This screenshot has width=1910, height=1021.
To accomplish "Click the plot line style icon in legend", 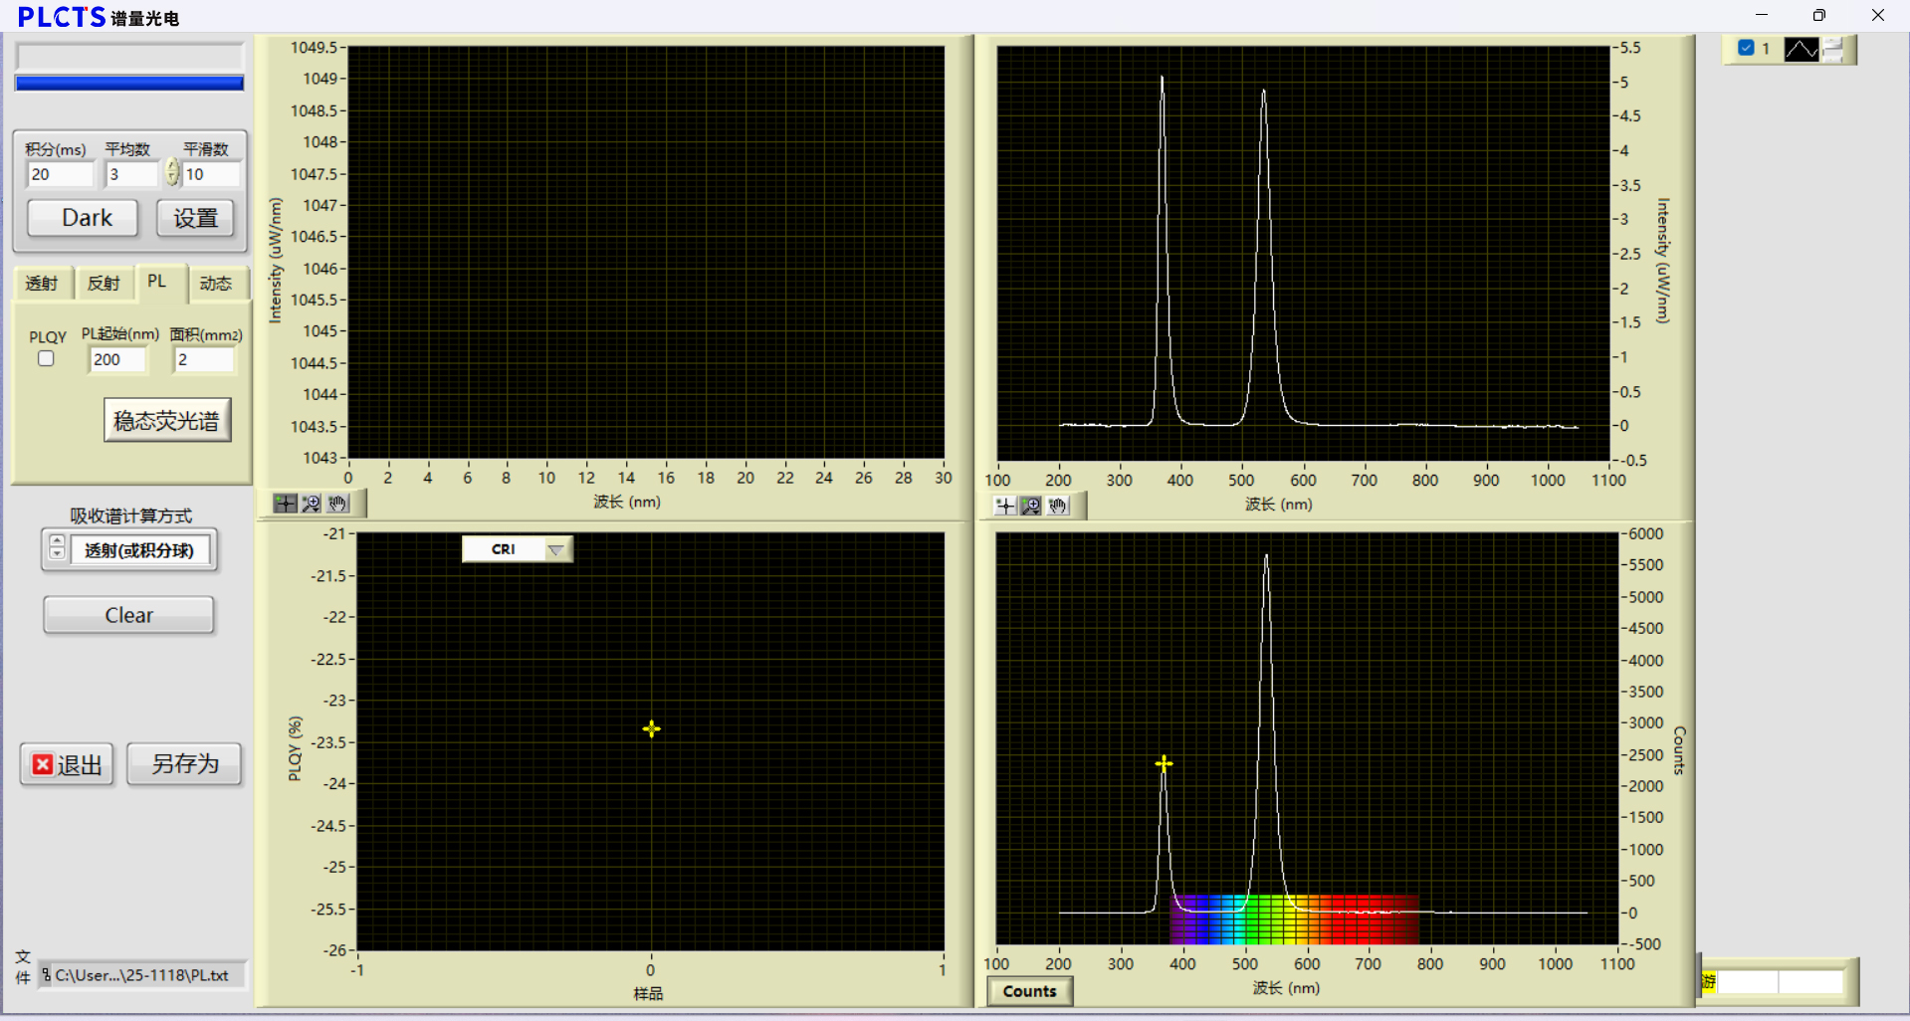I will point(1801,49).
